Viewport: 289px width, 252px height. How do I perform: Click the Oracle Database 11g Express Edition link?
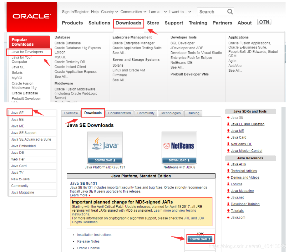[x=78, y=50]
